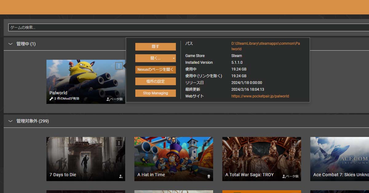Click the パス label
Screen dimensions: 369x193
coord(189,44)
